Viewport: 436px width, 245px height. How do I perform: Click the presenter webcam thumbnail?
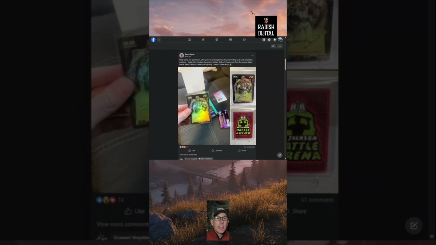coord(218,221)
